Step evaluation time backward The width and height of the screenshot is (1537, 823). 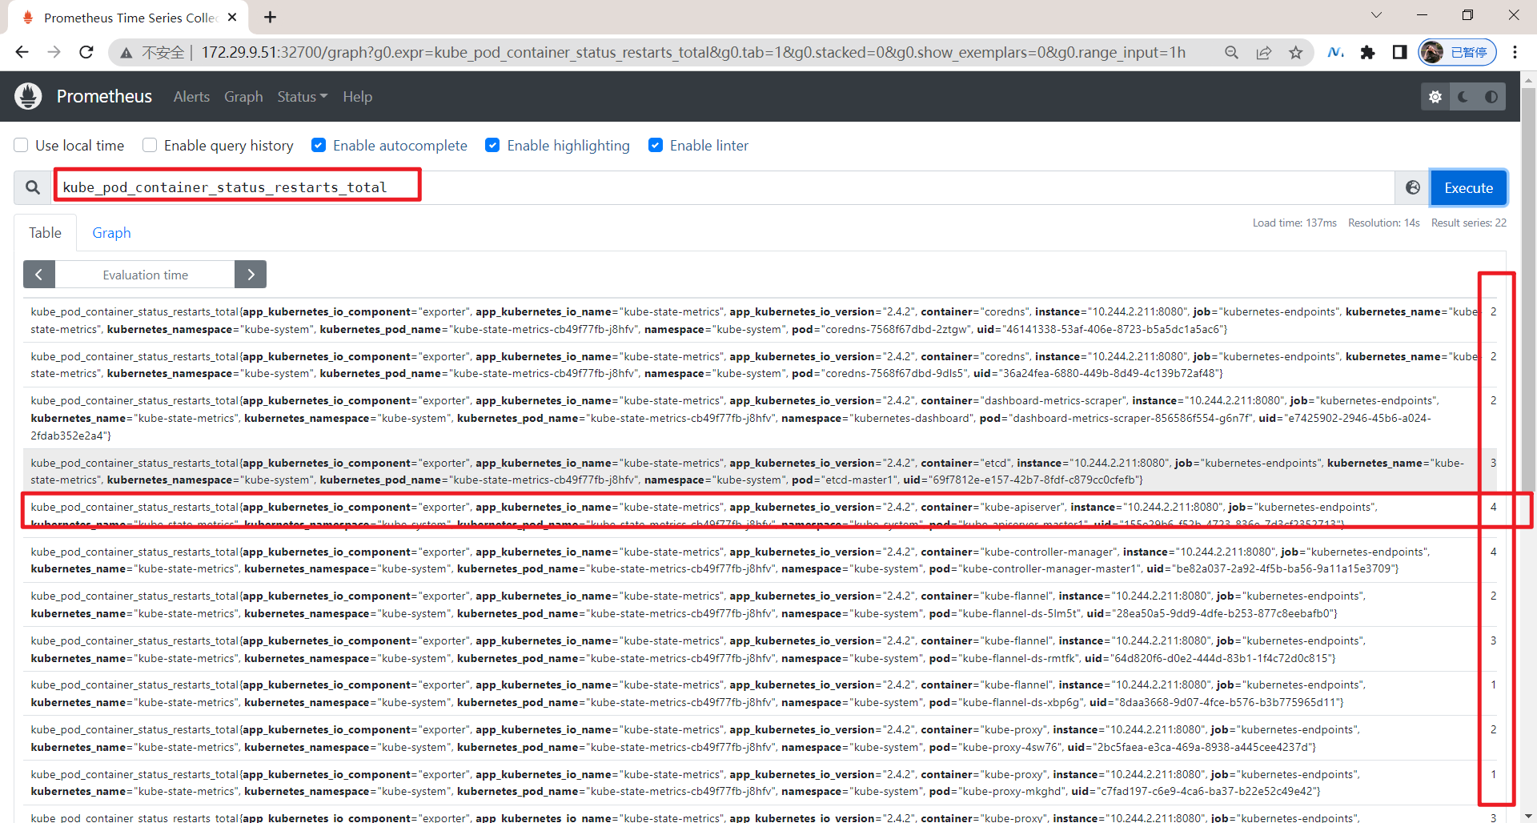coord(39,275)
